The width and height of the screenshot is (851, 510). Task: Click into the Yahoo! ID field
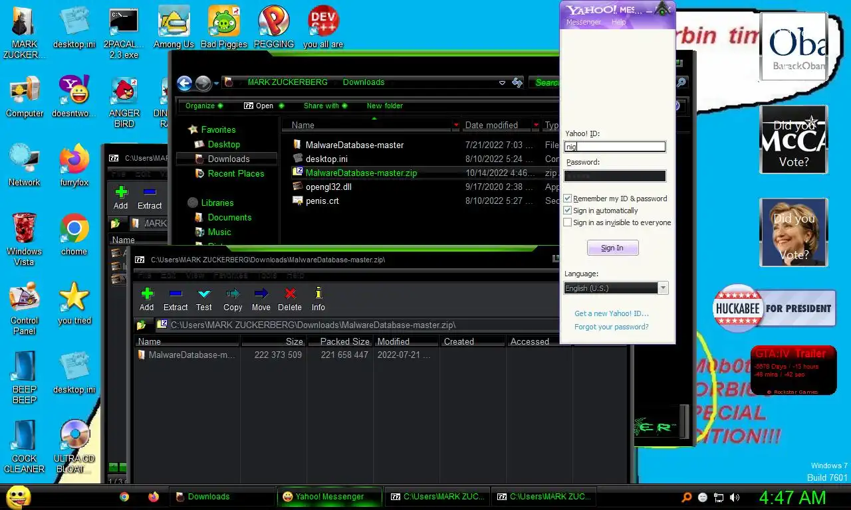point(614,147)
